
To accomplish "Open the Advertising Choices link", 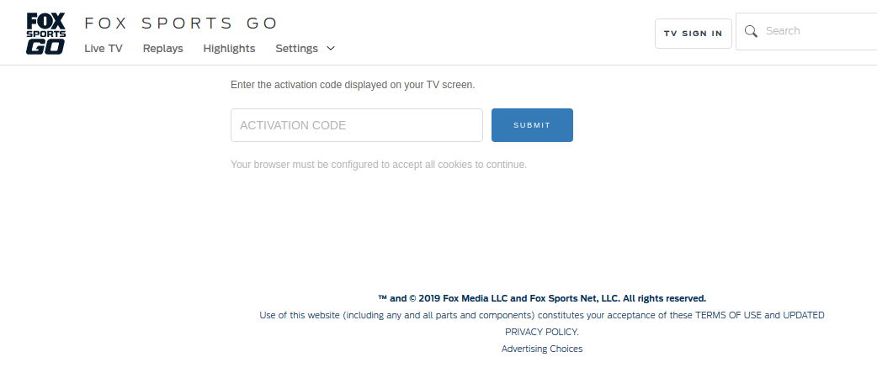I will click(542, 349).
